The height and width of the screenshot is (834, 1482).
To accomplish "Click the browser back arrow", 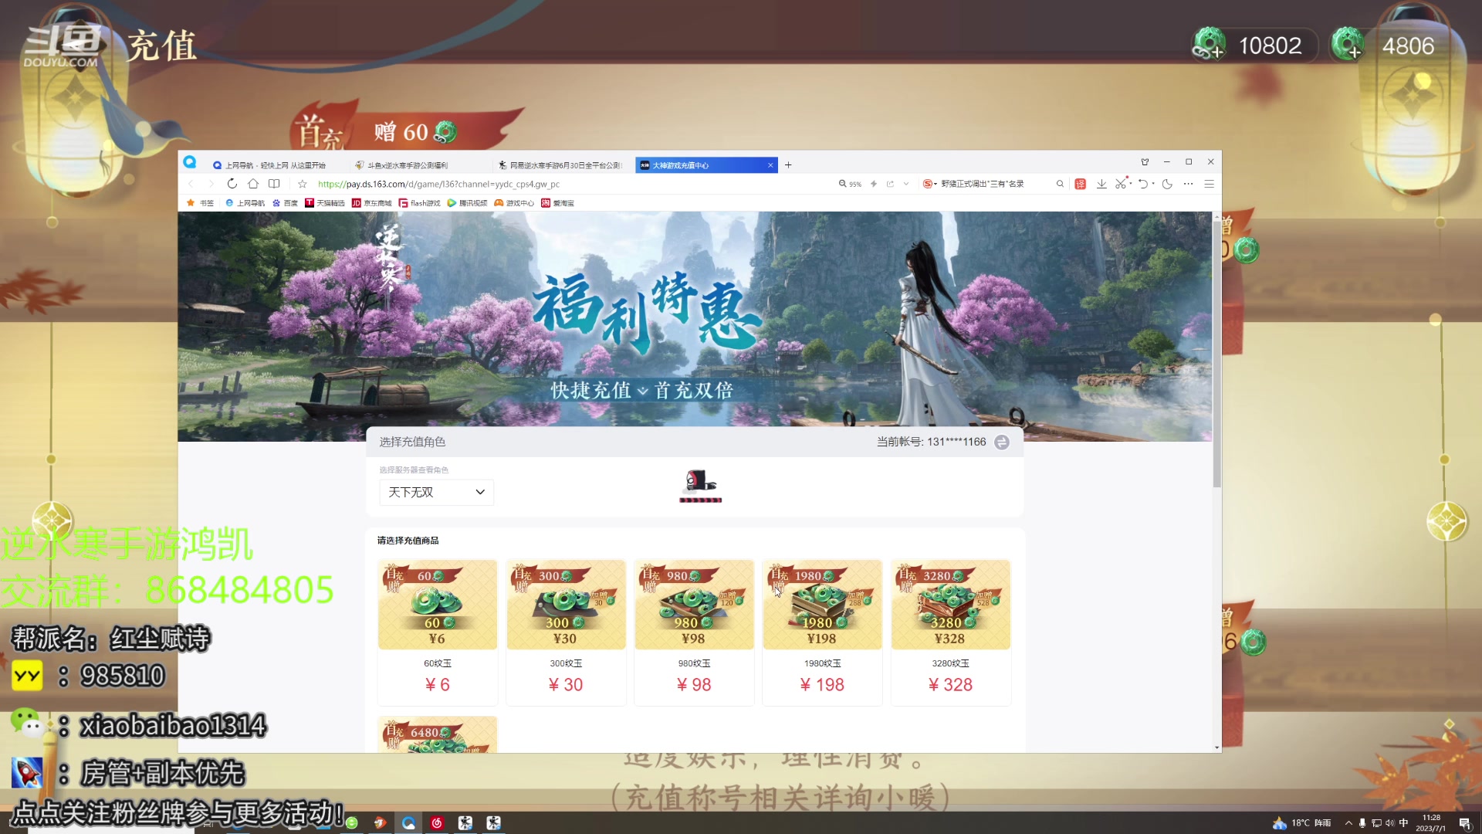I will 191,184.
